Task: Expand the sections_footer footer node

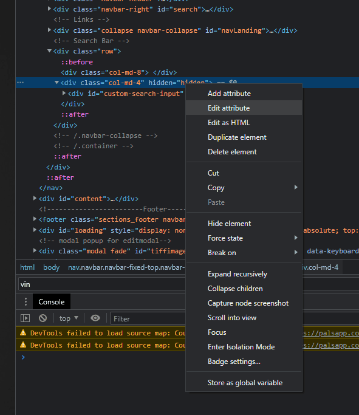Action: click(x=35, y=219)
